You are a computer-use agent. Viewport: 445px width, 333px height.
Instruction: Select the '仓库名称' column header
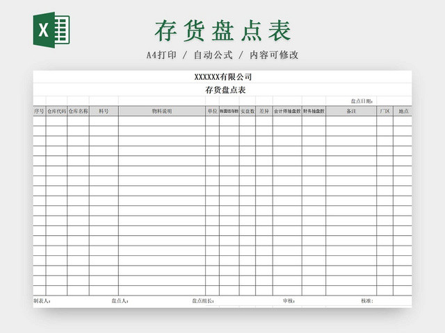[78, 111]
